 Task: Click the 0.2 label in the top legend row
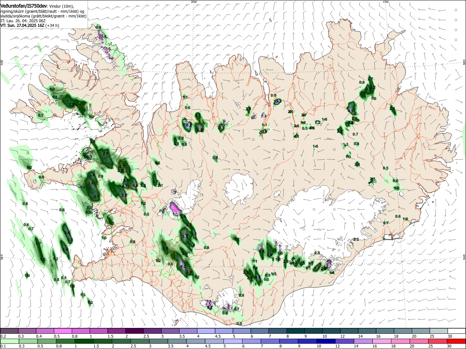click(x=3, y=336)
